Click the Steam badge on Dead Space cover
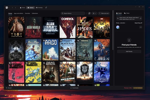Image resolution: width=150 pixels, height=100 pixels. coord(44,63)
